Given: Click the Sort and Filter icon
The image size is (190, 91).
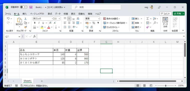Looking at the screenshot, I should pyautogui.click(x=154, y=19).
